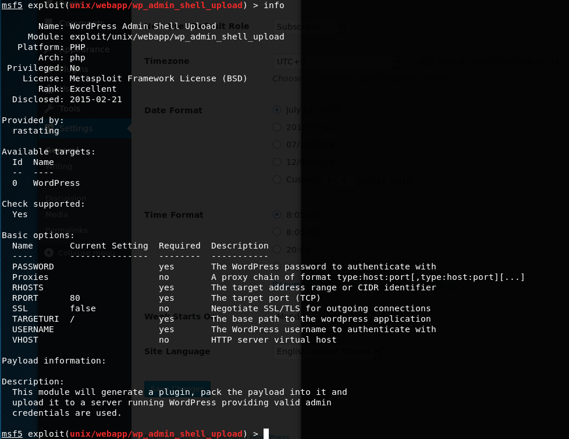Click the 'Required' column header
The height and width of the screenshot is (439, 569).
tap(179, 246)
